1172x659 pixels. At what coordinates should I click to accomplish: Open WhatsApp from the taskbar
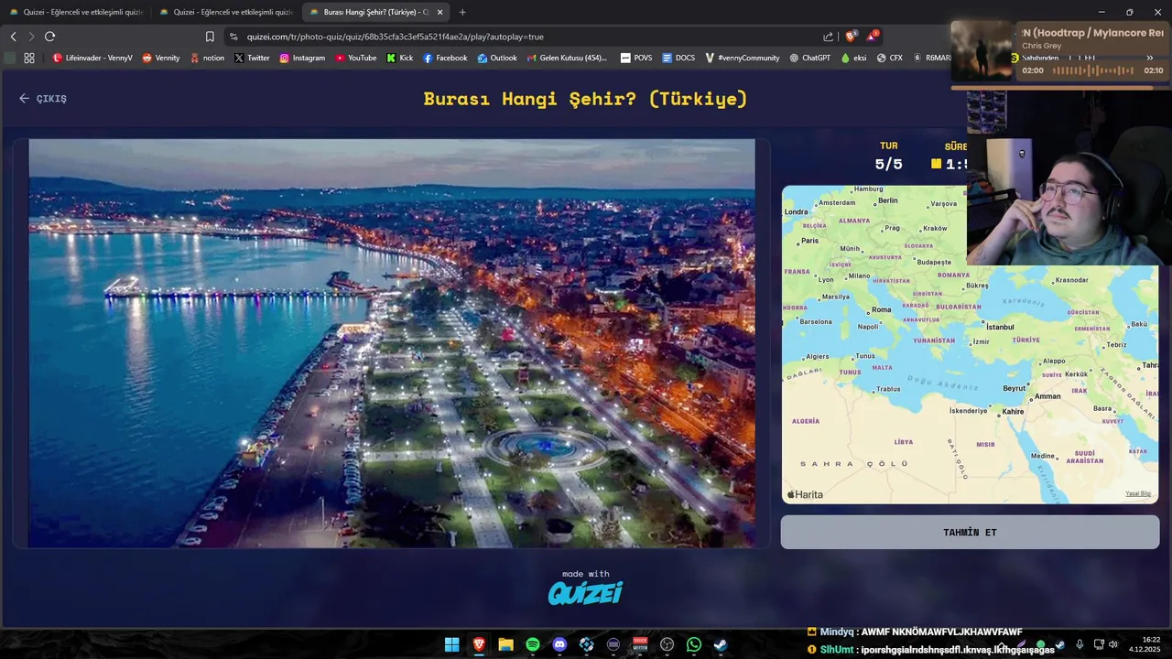click(x=694, y=644)
